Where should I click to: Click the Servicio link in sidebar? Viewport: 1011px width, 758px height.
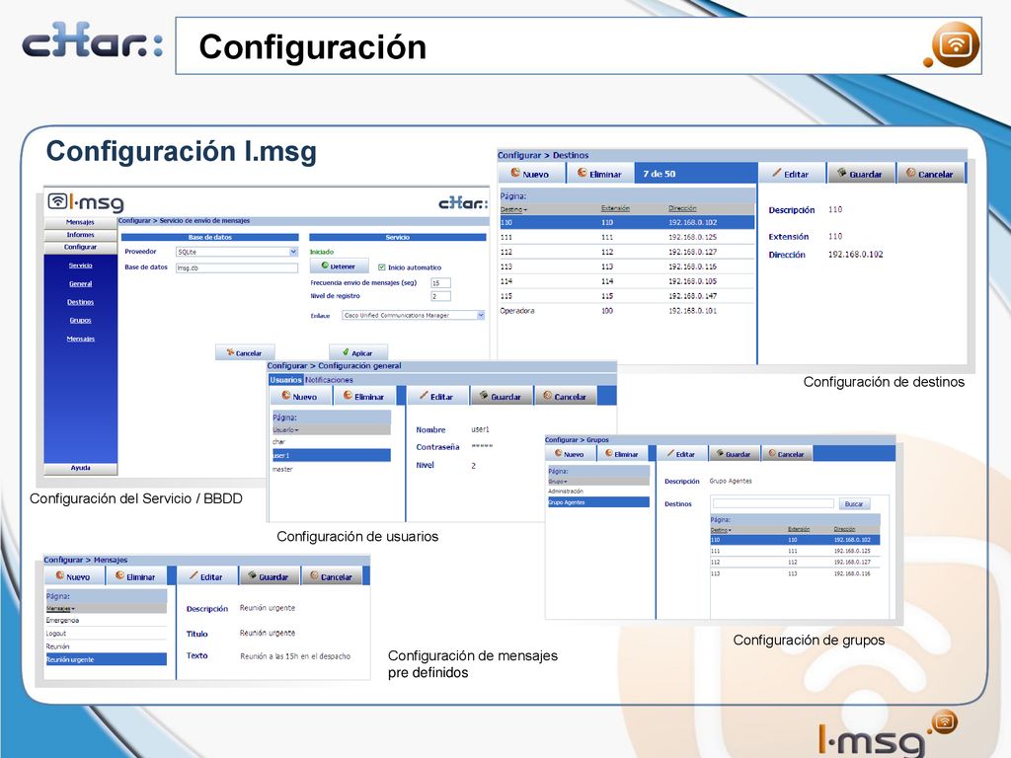tap(81, 265)
